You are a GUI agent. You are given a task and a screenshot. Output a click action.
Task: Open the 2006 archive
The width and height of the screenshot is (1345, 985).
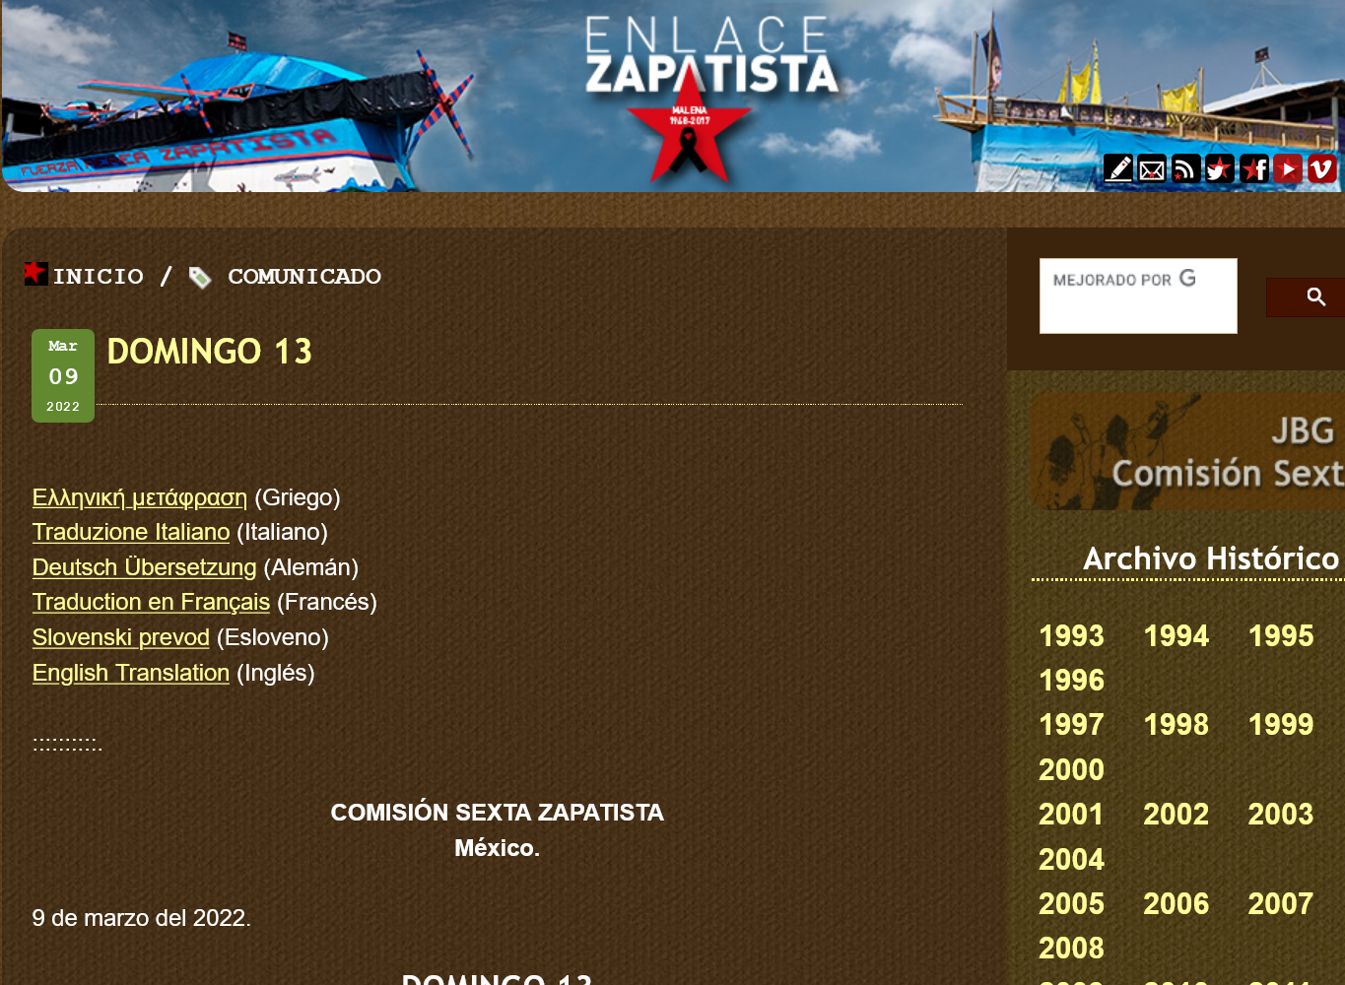pos(1177,903)
